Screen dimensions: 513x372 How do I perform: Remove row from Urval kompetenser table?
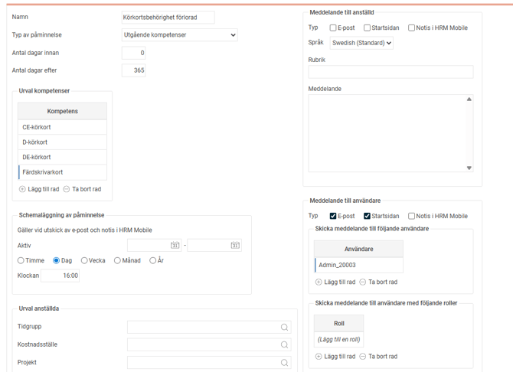82,189
